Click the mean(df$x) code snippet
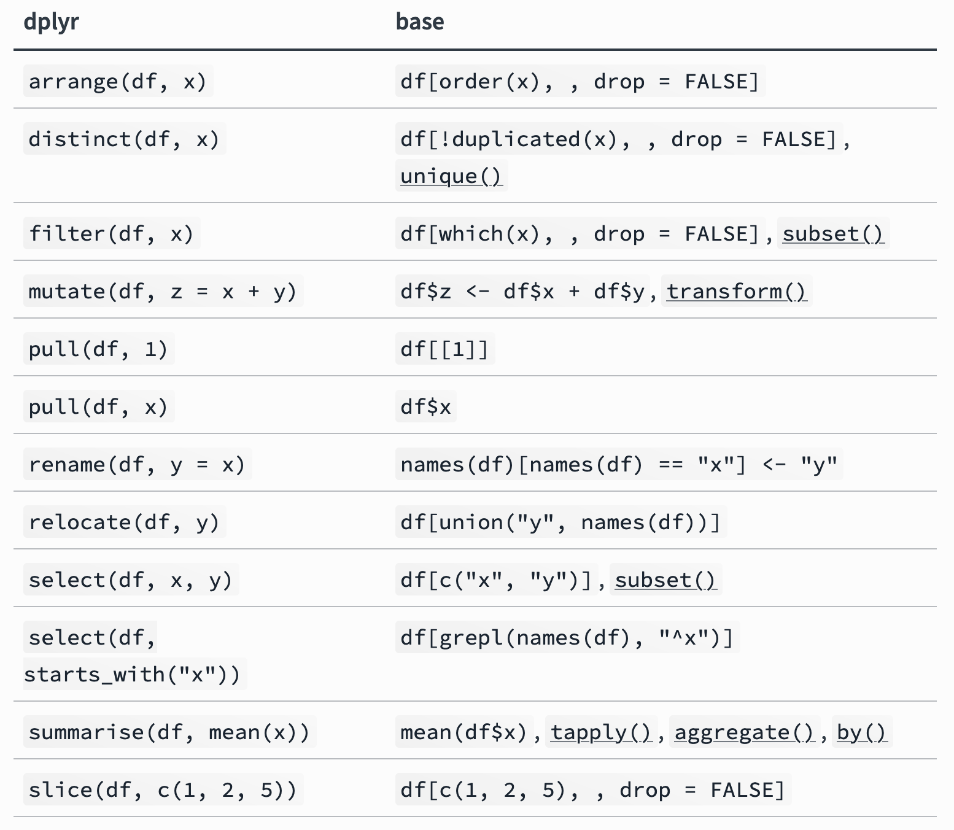 coord(463,733)
